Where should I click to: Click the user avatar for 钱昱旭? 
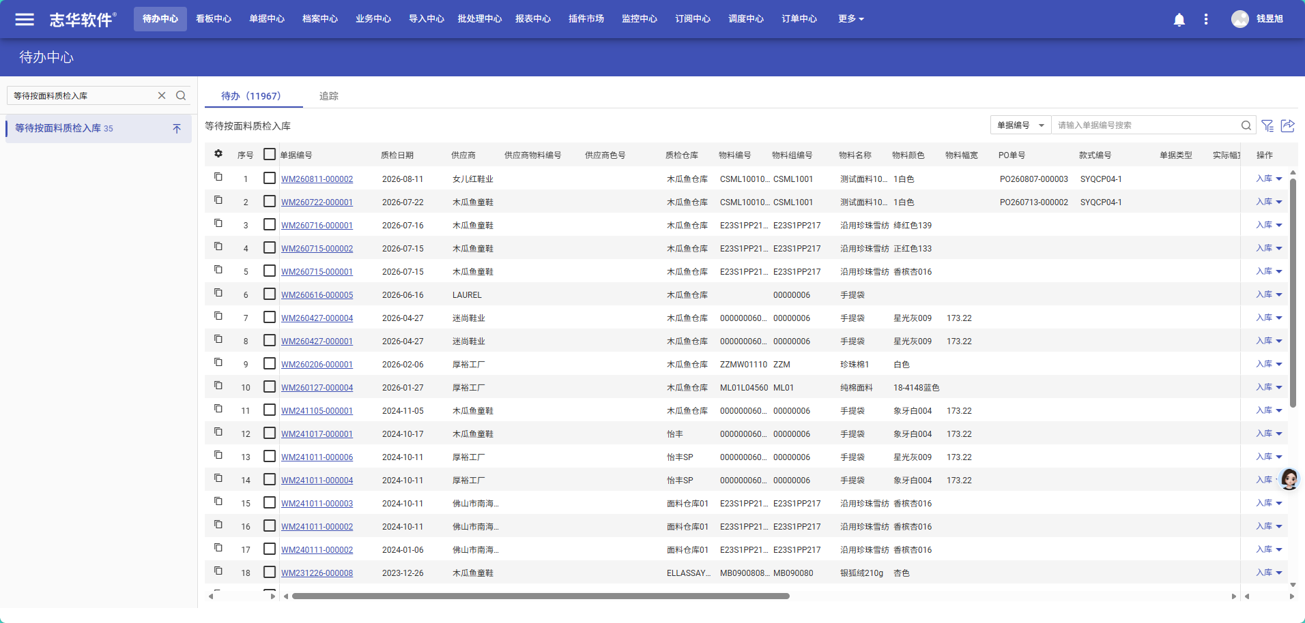(1239, 19)
